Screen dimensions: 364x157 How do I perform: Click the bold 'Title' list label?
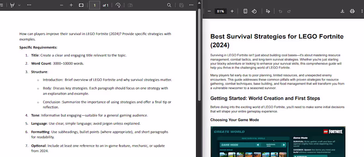tap(35, 55)
